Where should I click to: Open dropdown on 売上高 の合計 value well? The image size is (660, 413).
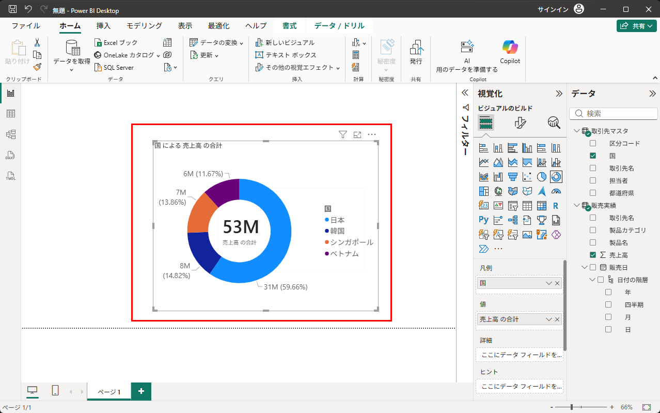549,319
